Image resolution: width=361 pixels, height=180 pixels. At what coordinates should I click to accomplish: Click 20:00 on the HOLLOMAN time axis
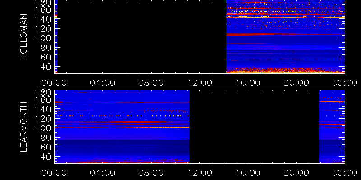coord(296,83)
